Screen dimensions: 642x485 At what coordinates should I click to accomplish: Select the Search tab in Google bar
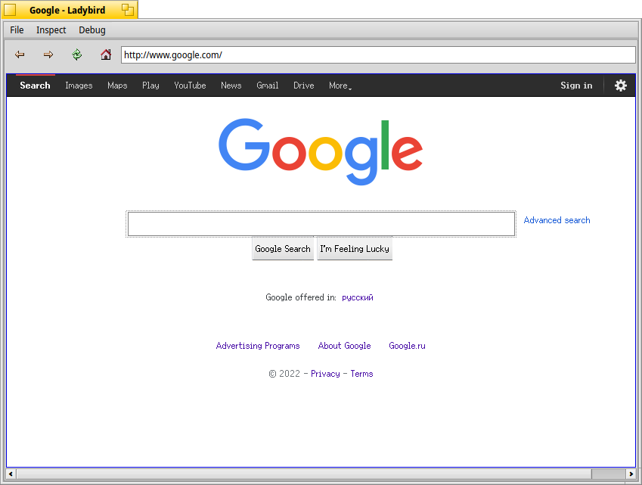point(36,85)
